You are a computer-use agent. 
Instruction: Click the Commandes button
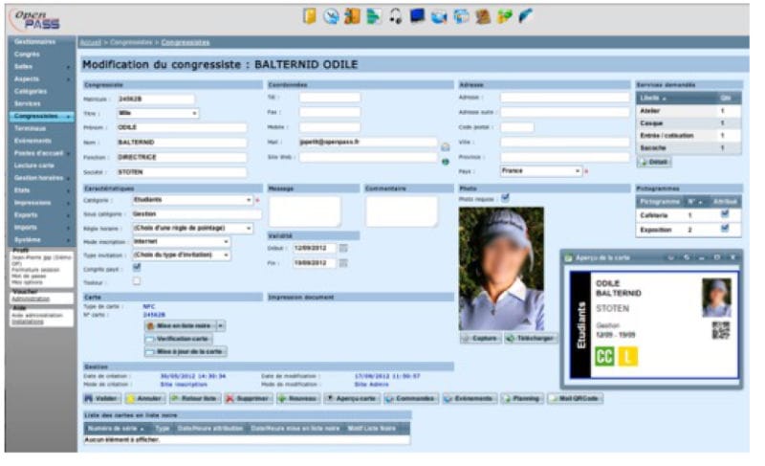point(411,399)
